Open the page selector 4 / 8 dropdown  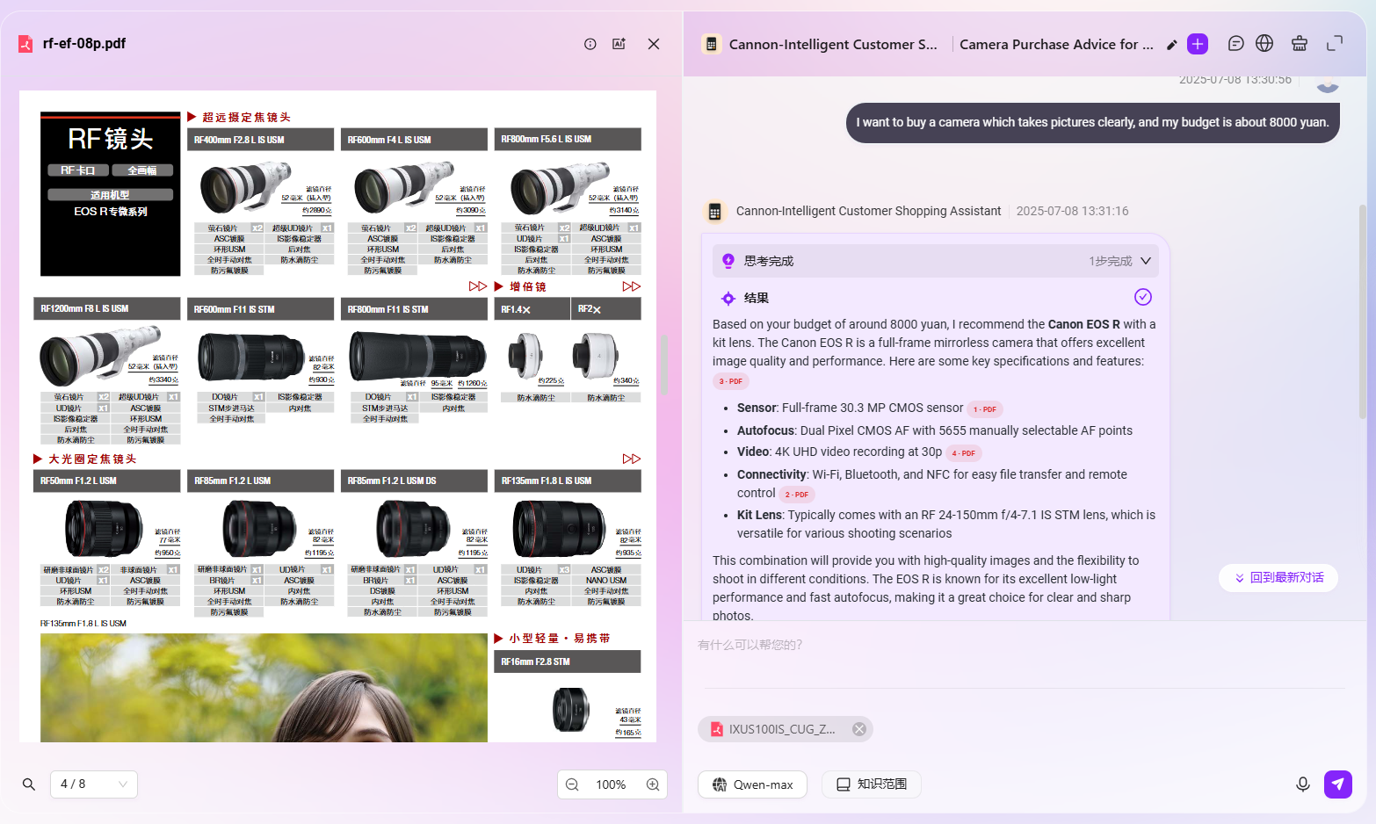94,784
